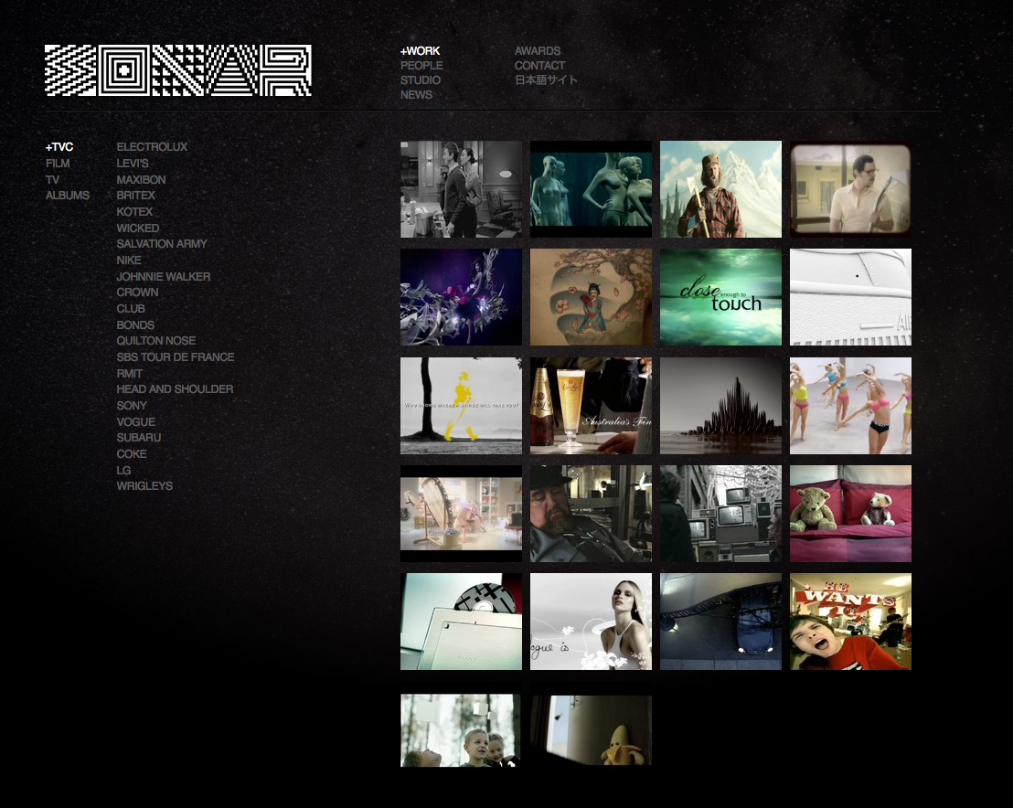
Task: Click the SONAR logo
Action: pyautogui.click(x=177, y=70)
